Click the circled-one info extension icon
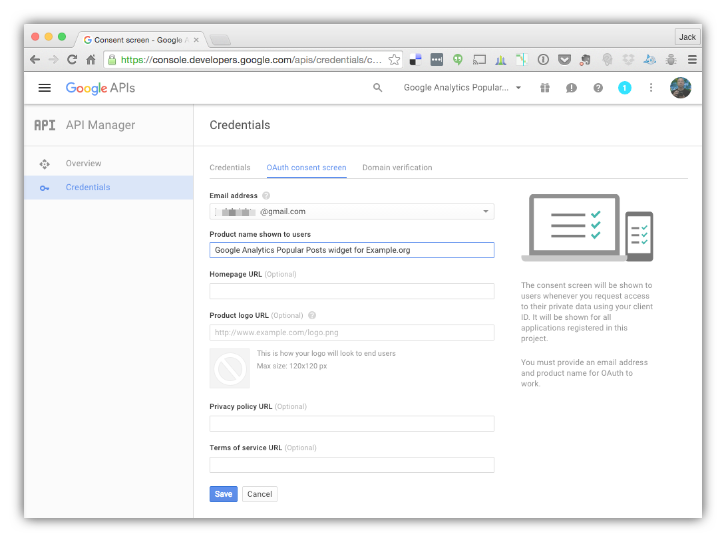Screen dimensions: 726x542 pyautogui.click(x=543, y=60)
